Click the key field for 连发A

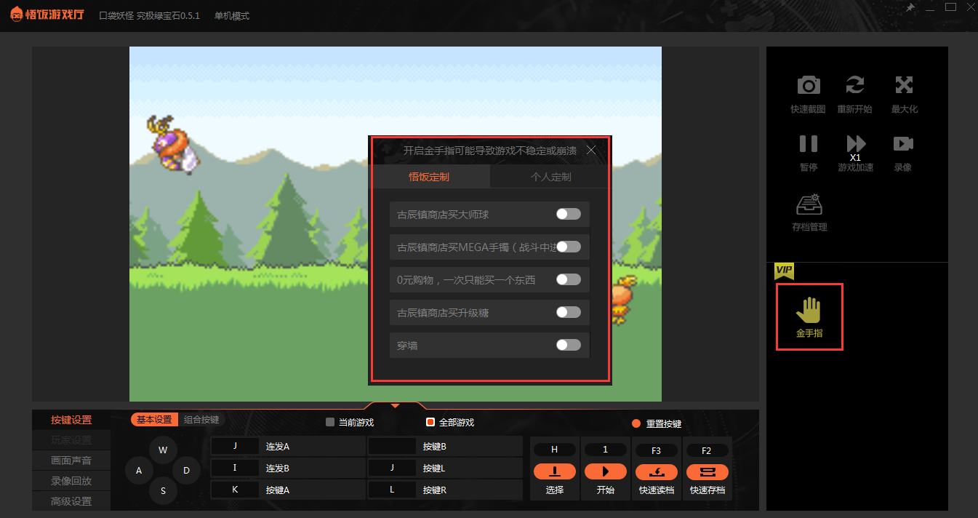click(235, 446)
